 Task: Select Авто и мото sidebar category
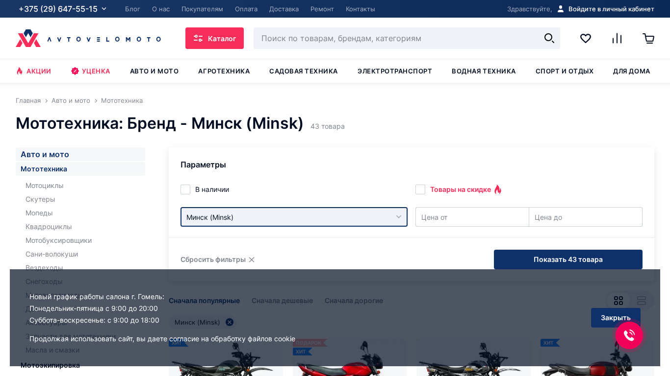(x=80, y=154)
